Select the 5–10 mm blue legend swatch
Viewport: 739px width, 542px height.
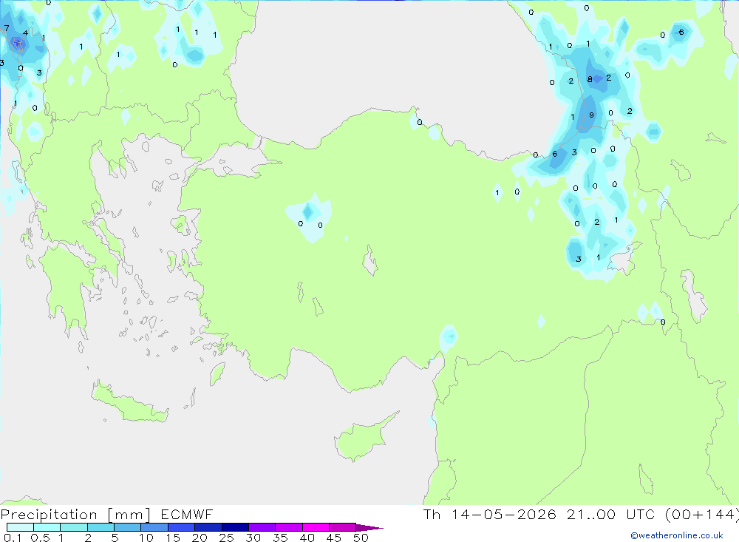click(128, 527)
